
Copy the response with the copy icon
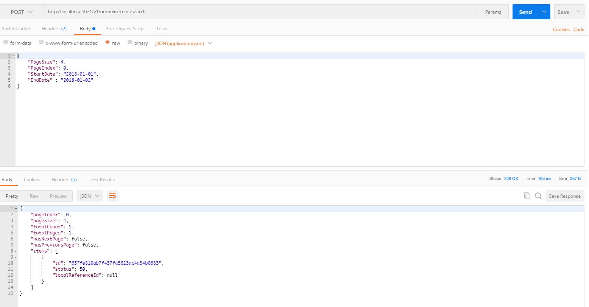(x=527, y=196)
